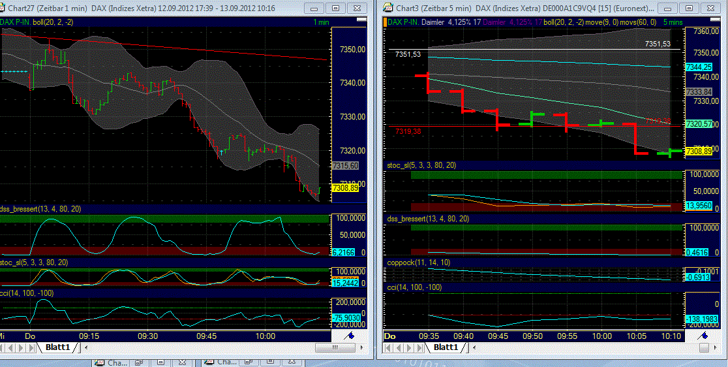Select boll(20, 2, -2) label in Chart27
728x367 pixels.
click(53, 22)
